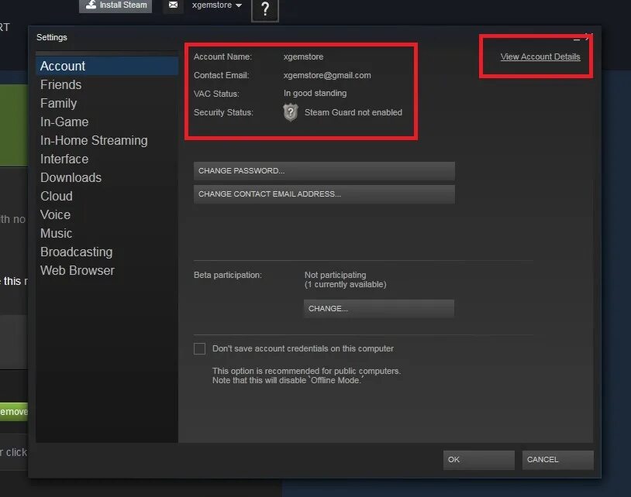Confirm settings with the OK button

pos(479,460)
